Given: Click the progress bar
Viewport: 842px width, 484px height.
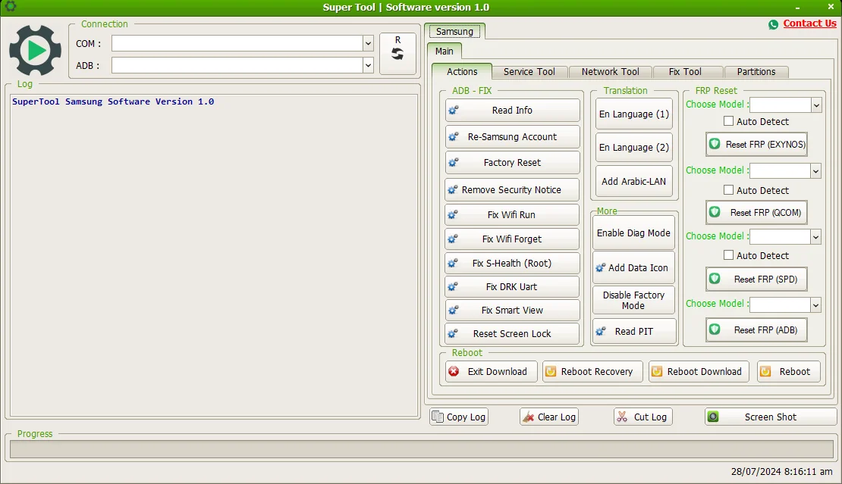Looking at the screenshot, I should pyautogui.click(x=422, y=449).
